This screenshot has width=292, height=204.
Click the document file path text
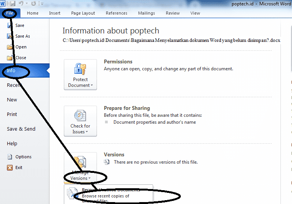click(x=171, y=40)
